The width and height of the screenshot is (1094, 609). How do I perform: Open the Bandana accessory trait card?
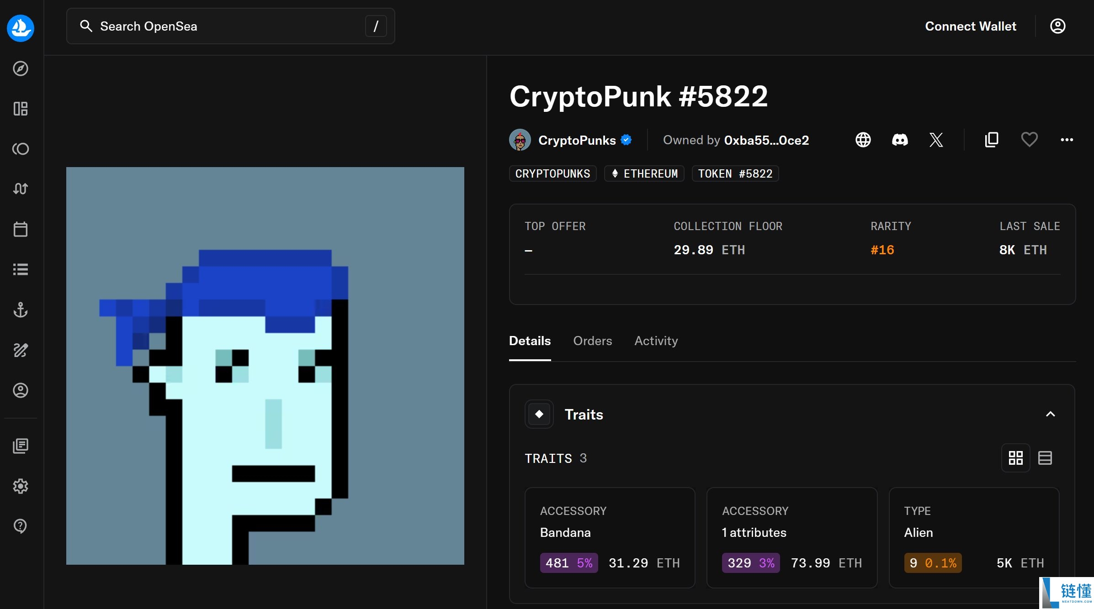pos(610,538)
